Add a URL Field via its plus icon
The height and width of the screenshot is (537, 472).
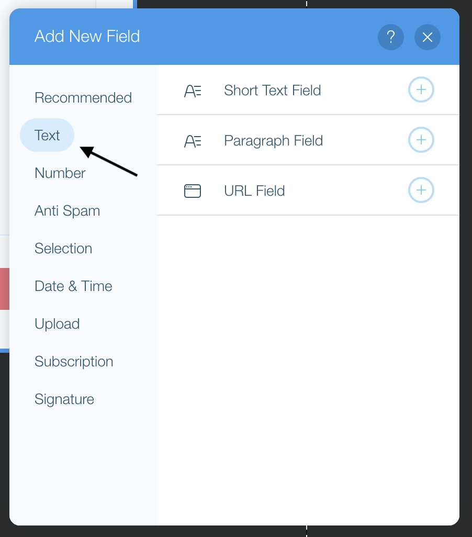pyautogui.click(x=421, y=191)
